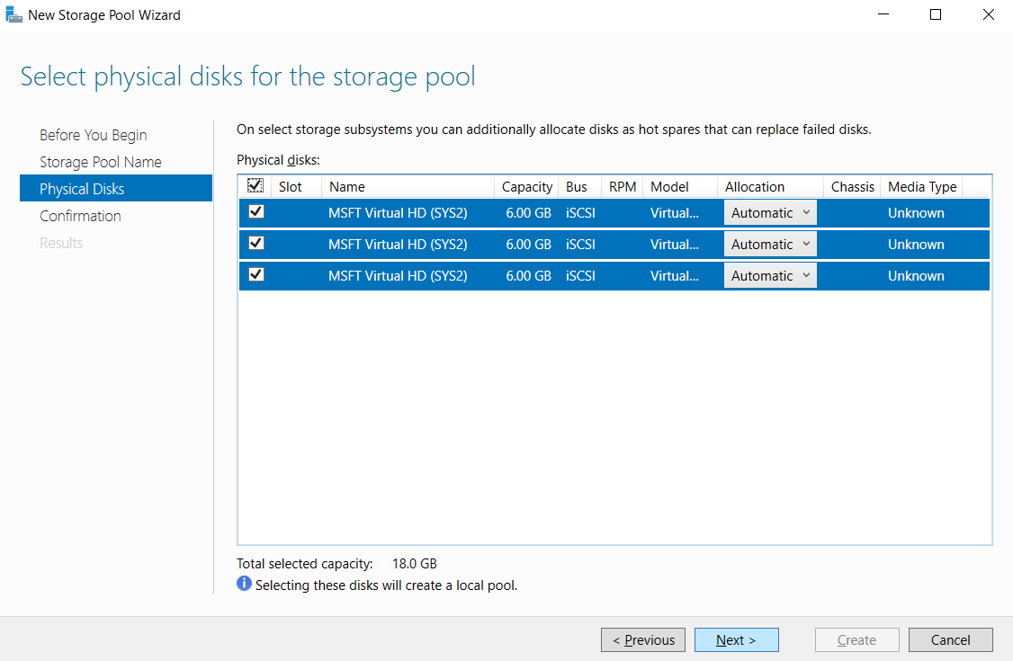Select third row's MSFT Virtual HD (SYS2) name

pos(398,276)
